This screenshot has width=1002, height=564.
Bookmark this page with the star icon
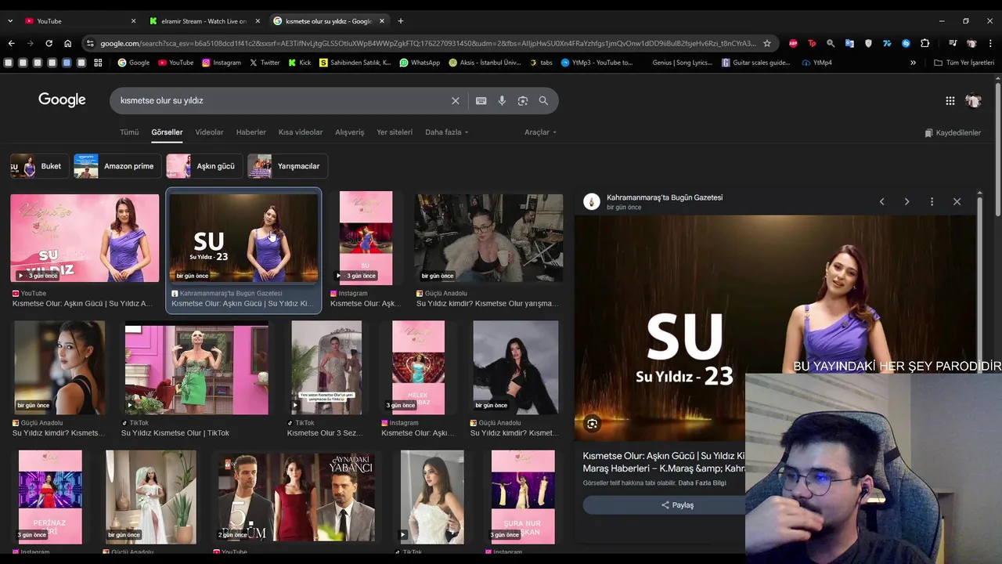pos(767,43)
